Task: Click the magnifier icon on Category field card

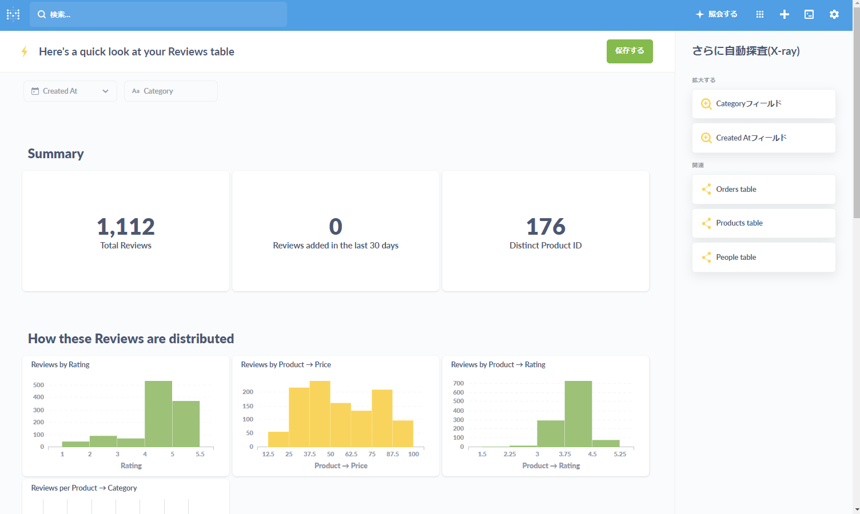Action: click(x=706, y=104)
